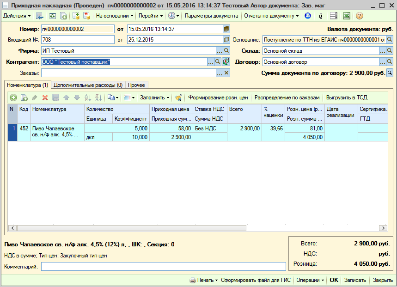The width and height of the screenshot is (397, 287).
Task: Open calendar picker for document date 15.05.2016
Action: pos(226,29)
